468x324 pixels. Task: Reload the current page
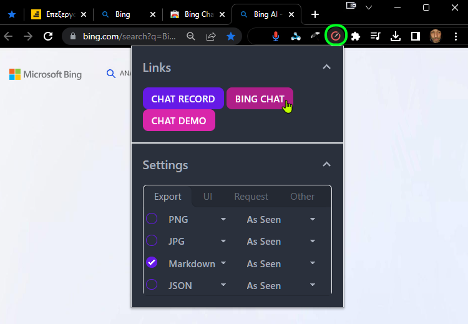tap(48, 36)
